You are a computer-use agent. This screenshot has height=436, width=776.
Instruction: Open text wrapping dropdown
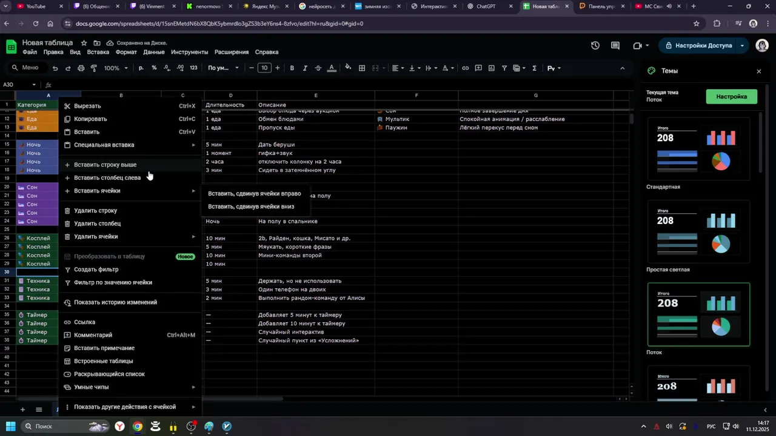point(432,68)
